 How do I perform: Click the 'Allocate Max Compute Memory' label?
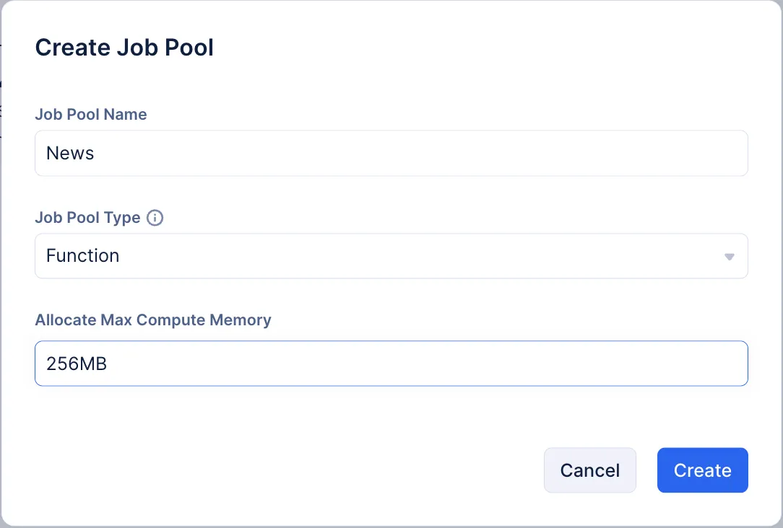pyautogui.click(x=152, y=320)
